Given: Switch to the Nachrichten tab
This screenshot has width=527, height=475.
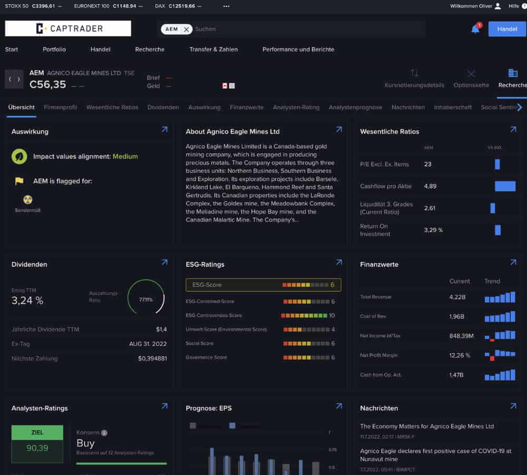Looking at the screenshot, I should [408, 107].
